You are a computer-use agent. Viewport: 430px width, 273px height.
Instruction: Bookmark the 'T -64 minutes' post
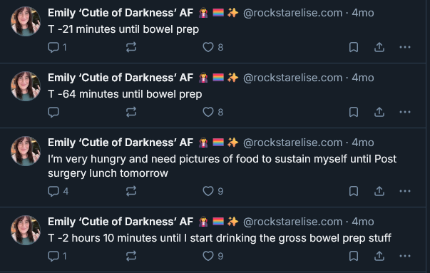[354, 112]
